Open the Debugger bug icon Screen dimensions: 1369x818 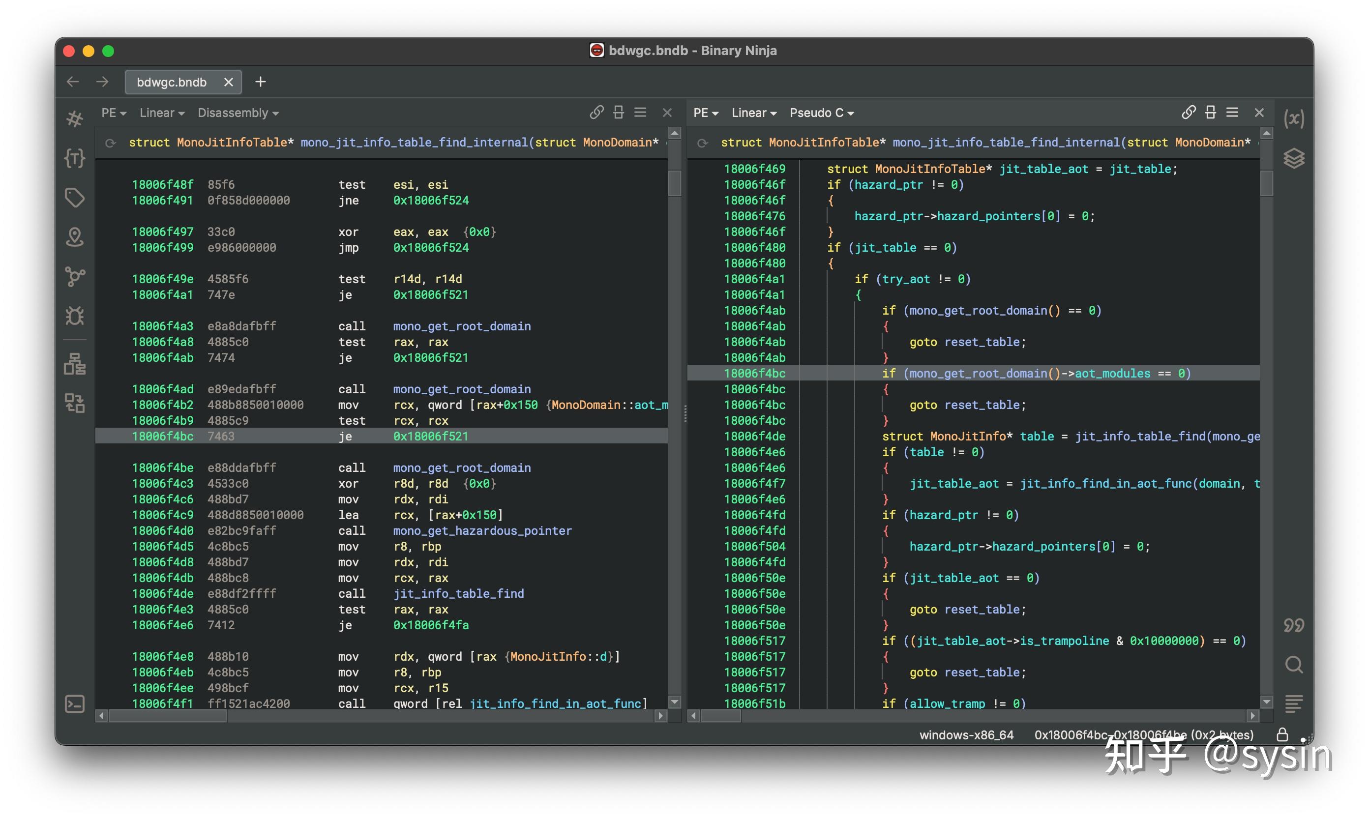[75, 316]
